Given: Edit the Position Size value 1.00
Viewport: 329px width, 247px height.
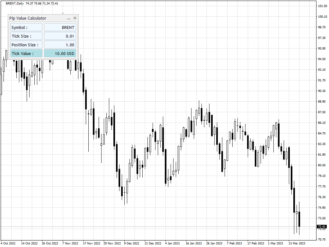Looking at the screenshot, I should [60, 45].
